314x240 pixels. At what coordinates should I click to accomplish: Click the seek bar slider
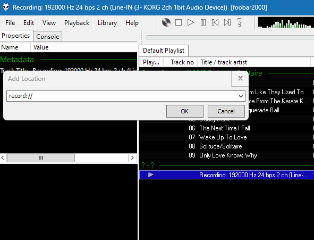(230, 37)
